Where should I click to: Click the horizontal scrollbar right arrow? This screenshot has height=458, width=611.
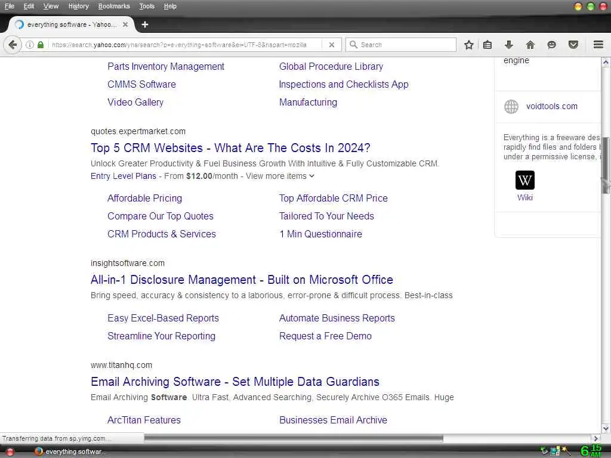pyautogui.click(x=595, y=438)
